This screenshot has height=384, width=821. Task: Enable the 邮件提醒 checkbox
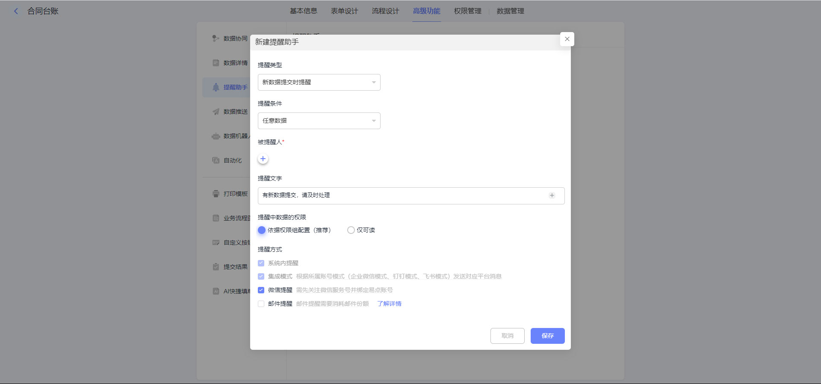pos(261,304)
